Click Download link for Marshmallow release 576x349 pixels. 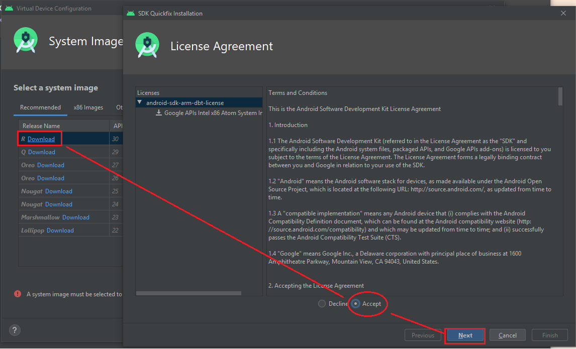pos(76,217)
